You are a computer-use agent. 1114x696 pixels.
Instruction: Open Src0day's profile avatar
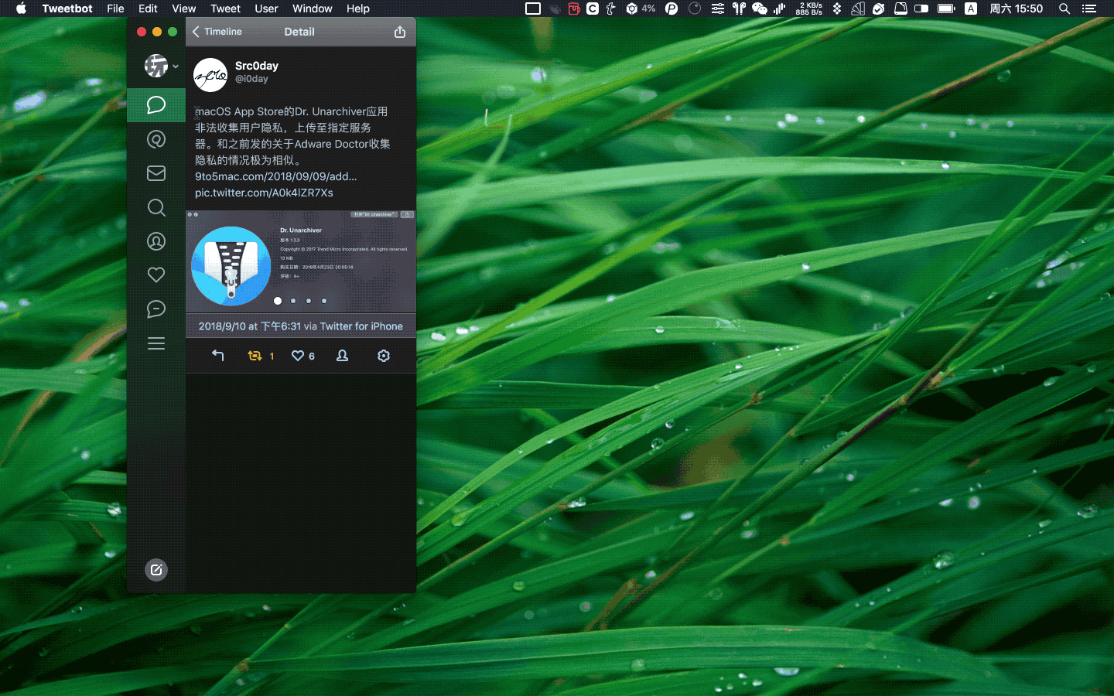(210, 75)
